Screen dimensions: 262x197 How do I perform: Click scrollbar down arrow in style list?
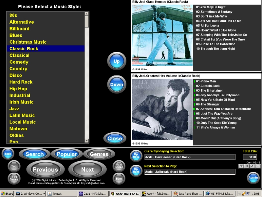pyautogui.click(x=86, y=141)
